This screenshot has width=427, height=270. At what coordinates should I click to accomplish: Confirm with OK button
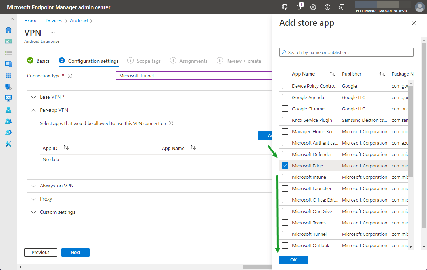pyautogui.click(x=294, y=260)
